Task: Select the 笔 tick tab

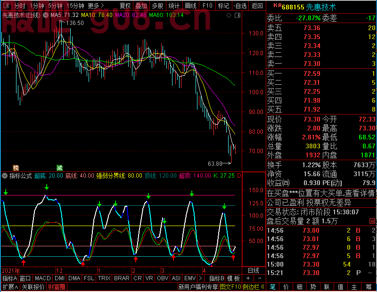Action: (272, 287)
